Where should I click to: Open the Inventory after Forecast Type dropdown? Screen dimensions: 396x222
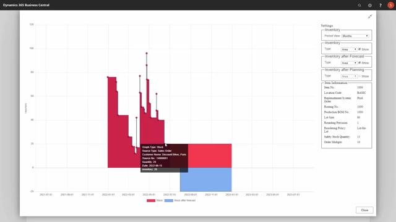[x=349, y=63]
